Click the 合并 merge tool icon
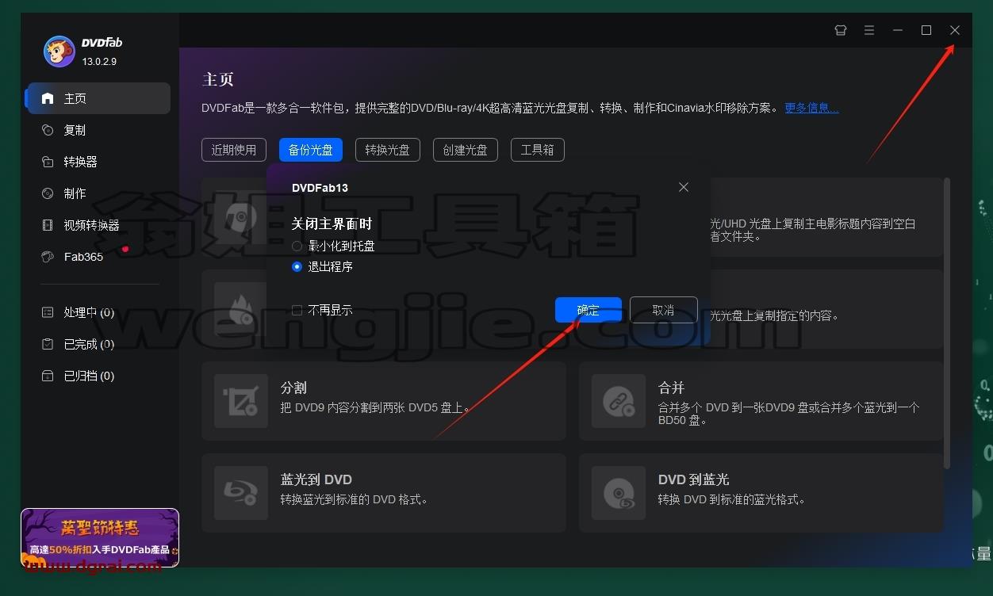 [619, 401]
